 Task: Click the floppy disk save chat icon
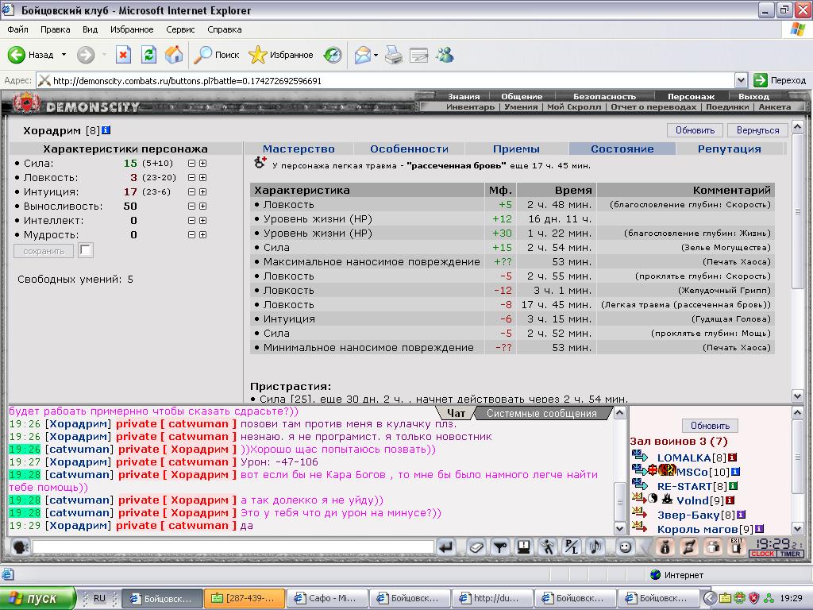coord(523,546)
